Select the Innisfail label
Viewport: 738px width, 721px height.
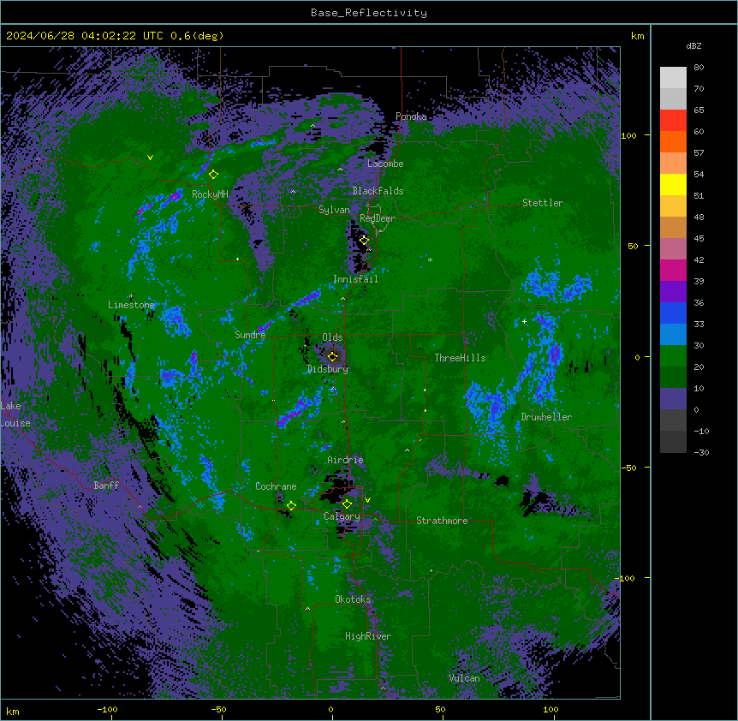[355, 279]
